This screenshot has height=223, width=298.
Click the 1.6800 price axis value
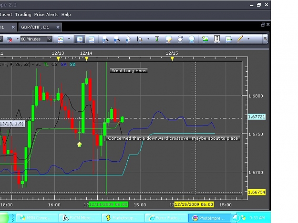point(256,96)
